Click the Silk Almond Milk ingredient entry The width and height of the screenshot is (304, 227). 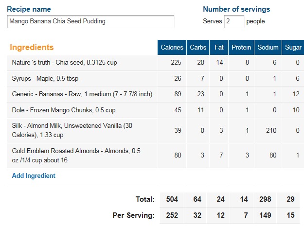[x=73, y=130]
